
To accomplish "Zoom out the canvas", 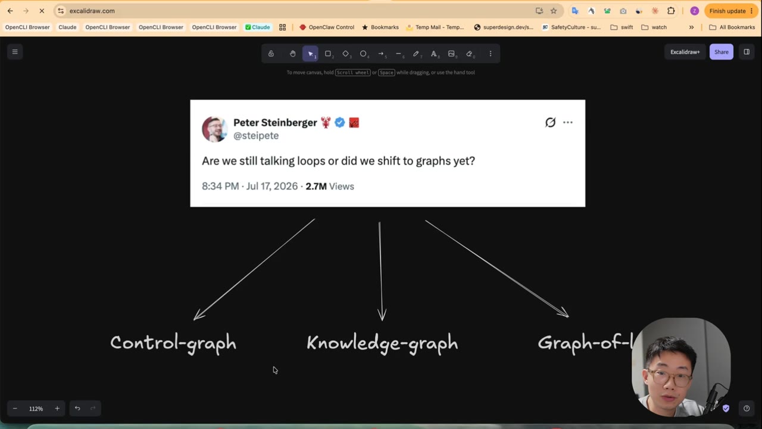I will pyautogui.click(x=15, y=408).
